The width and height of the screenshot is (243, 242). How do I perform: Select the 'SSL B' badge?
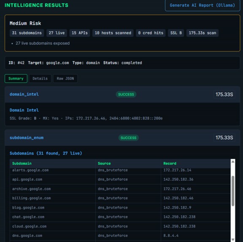pyautogui.click(x=176, y=33)
